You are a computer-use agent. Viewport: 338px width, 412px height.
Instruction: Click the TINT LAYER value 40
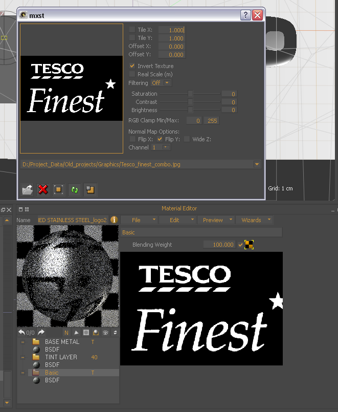tap(94, 357)
